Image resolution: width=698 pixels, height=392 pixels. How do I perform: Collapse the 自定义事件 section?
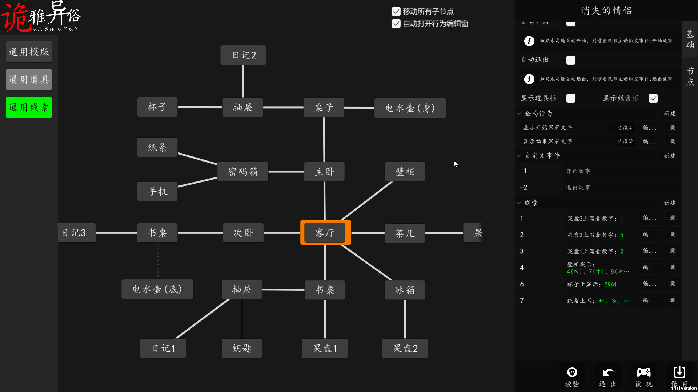pos(519,155)
